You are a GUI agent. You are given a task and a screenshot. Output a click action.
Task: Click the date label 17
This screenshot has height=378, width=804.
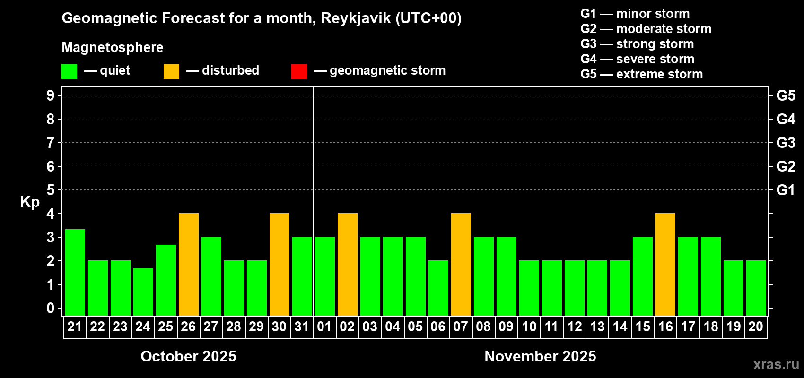tap(688, 326)
